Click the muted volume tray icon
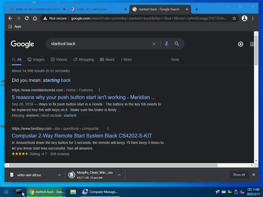 (242, 192)
